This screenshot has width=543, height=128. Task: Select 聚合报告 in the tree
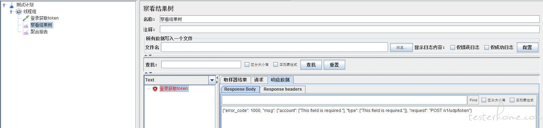pos(39,32)
